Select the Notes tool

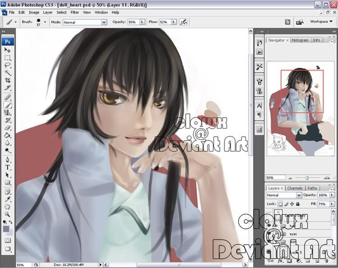8,192
